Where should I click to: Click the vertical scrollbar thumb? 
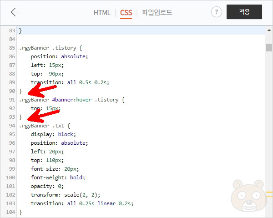[x=269, y=47]
